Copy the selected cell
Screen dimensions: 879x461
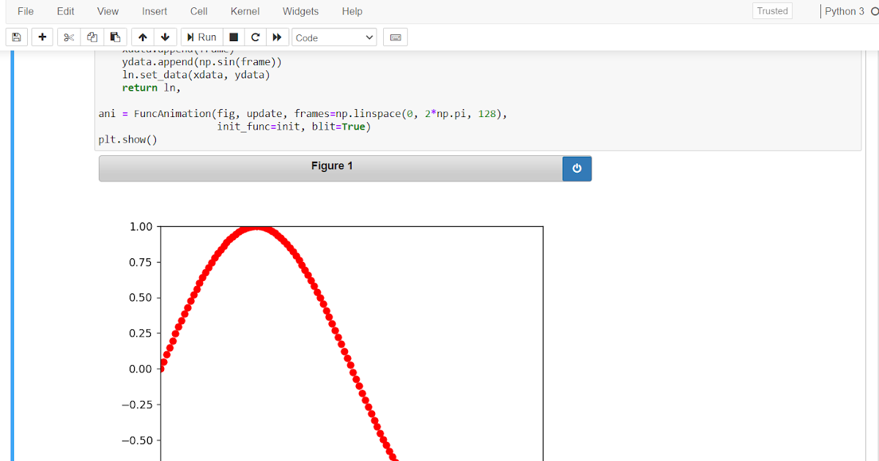click(x=92, y=37)
